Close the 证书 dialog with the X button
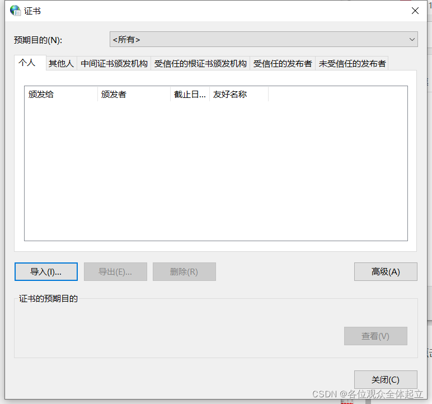Viewport: 432px width, 404px height. click(x=415, y=11)
